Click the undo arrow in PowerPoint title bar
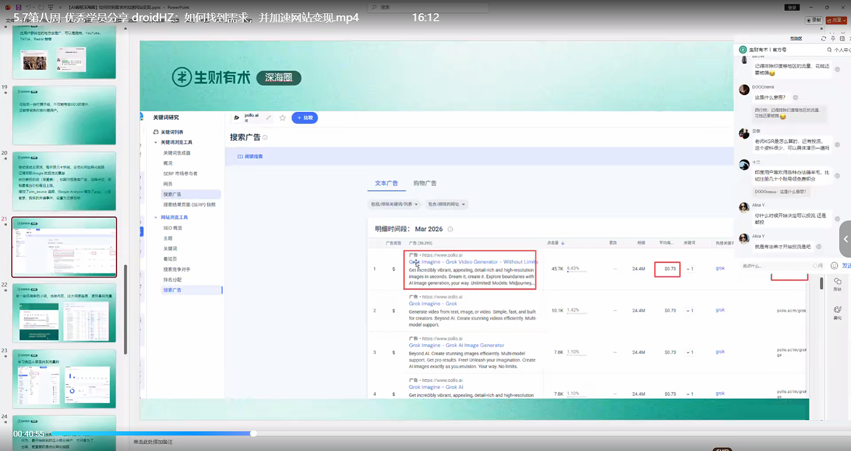 pyautogui.click(x=28, y=7)
